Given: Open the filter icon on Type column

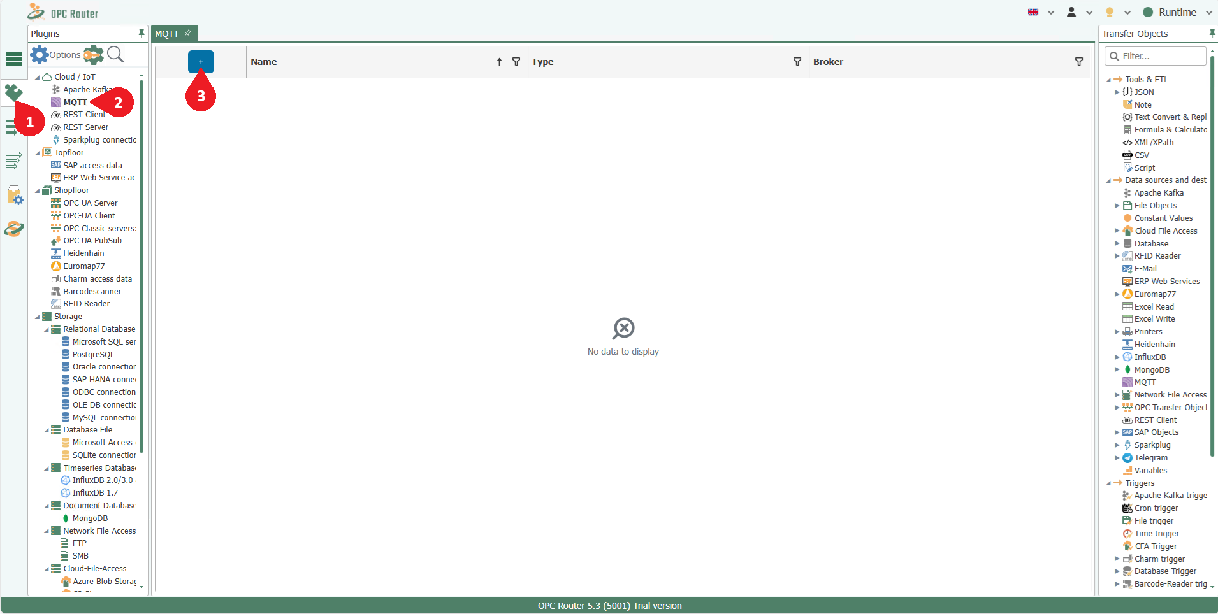Looking at the screenshot, I should click(797, 62).
